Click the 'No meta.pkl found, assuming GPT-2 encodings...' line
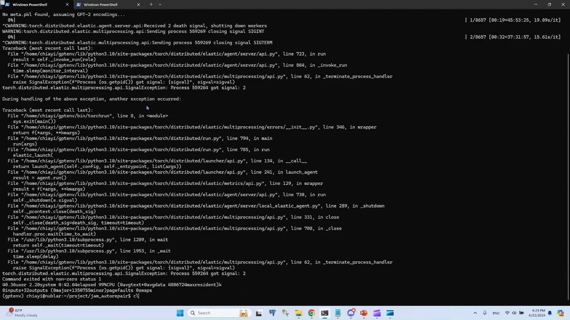Image resolution: width=570 pixels, height=320 pixels. [64, 14]
